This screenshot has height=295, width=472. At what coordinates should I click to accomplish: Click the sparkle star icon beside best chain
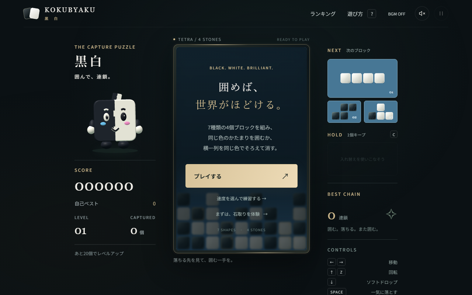point(391,214)
